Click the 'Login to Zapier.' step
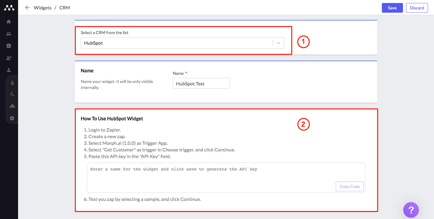434x219 pixels. click(105, 130)
